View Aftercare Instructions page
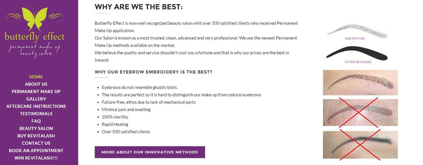 (36, 106)
